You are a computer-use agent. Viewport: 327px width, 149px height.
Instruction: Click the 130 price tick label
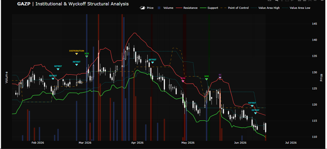[314, 72]
